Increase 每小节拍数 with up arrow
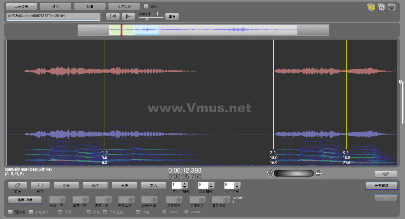Screen dimensions: 405x219 185,184
